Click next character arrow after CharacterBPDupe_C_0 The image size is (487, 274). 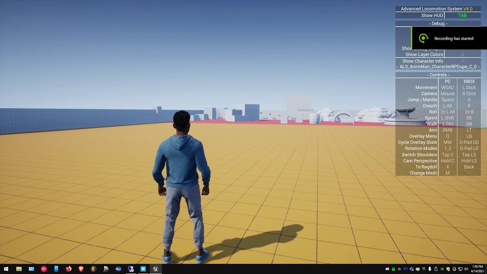(x=479, y=67)
